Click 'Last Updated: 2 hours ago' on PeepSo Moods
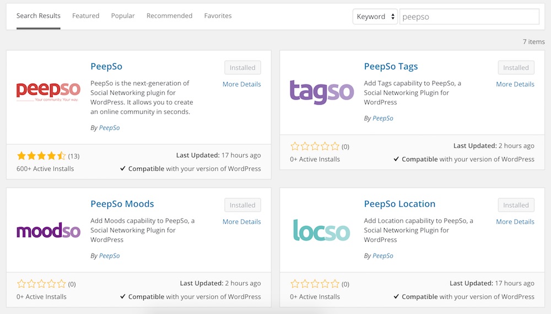Image resolution: width=551 pixels, height=314 pixels. click(x=220, y=283)
